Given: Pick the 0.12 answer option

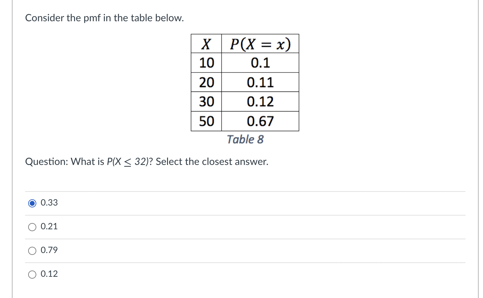Looking at the screenshot, I should (x=32, y=274).
